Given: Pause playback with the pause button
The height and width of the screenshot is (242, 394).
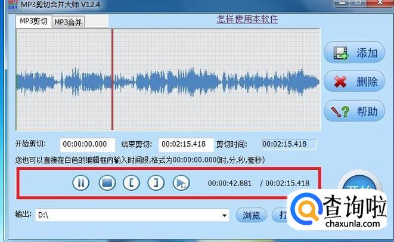Looking at the screenshot, I should [x=81, y=183].
